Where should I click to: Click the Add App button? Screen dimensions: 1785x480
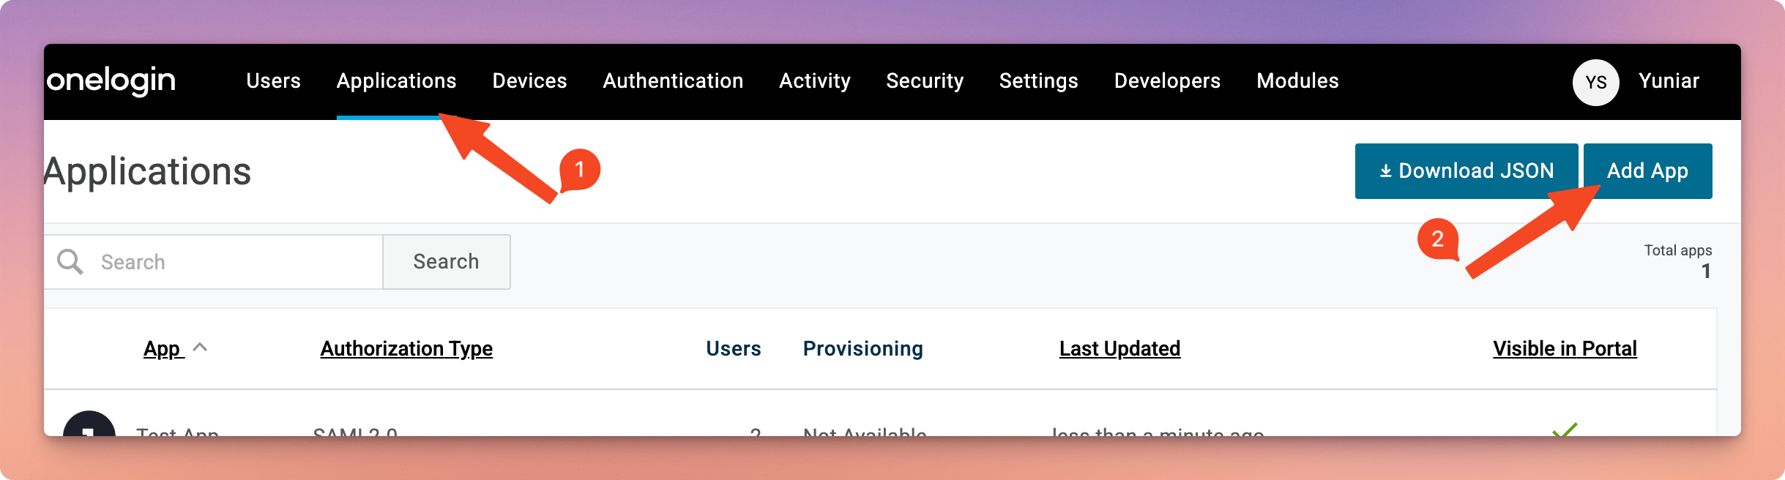[1647, 170]
